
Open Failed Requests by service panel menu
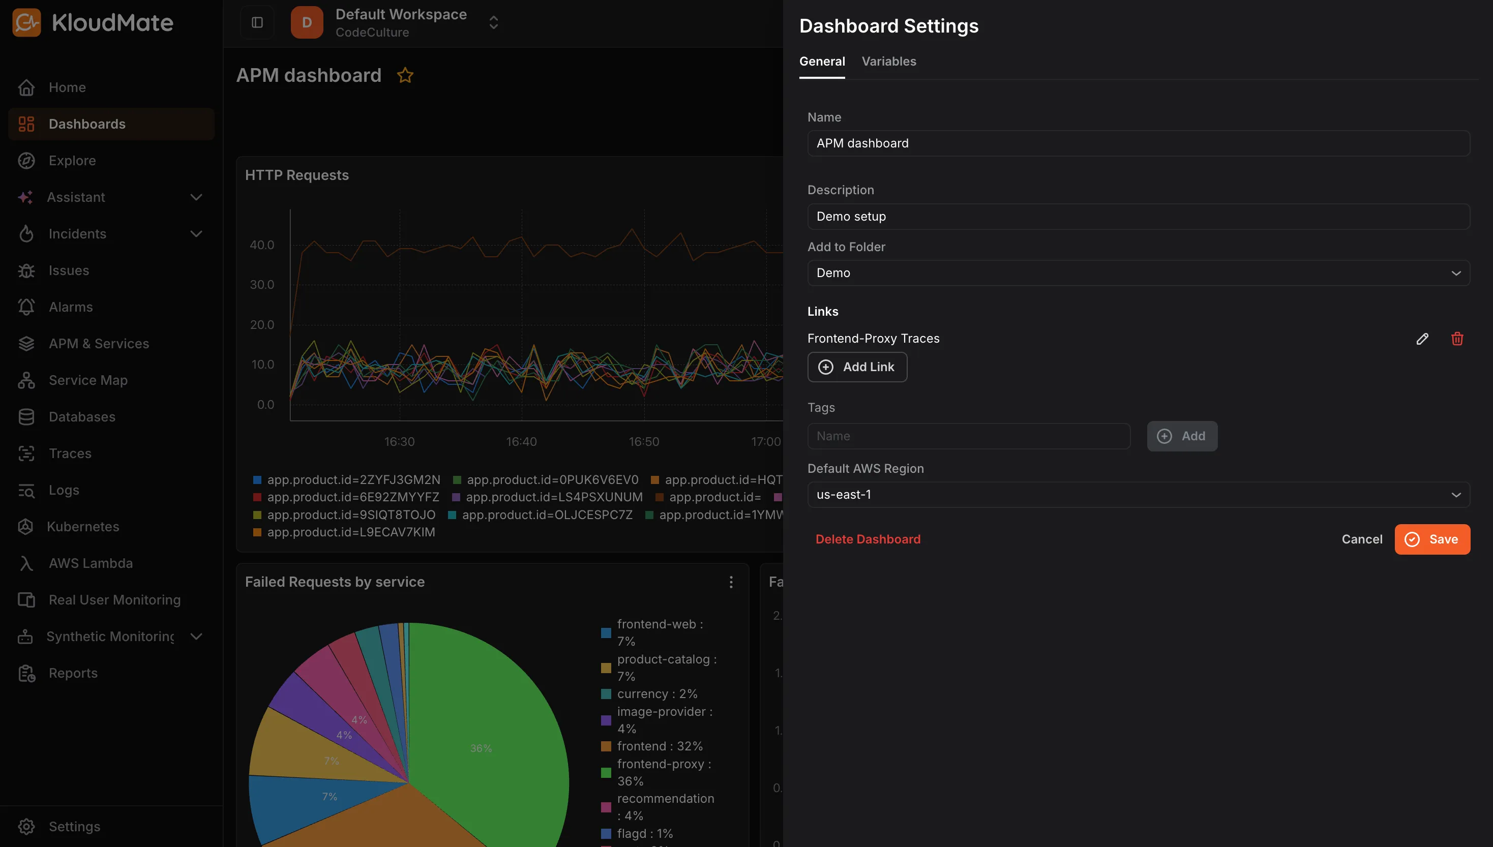tap(731, 582)
